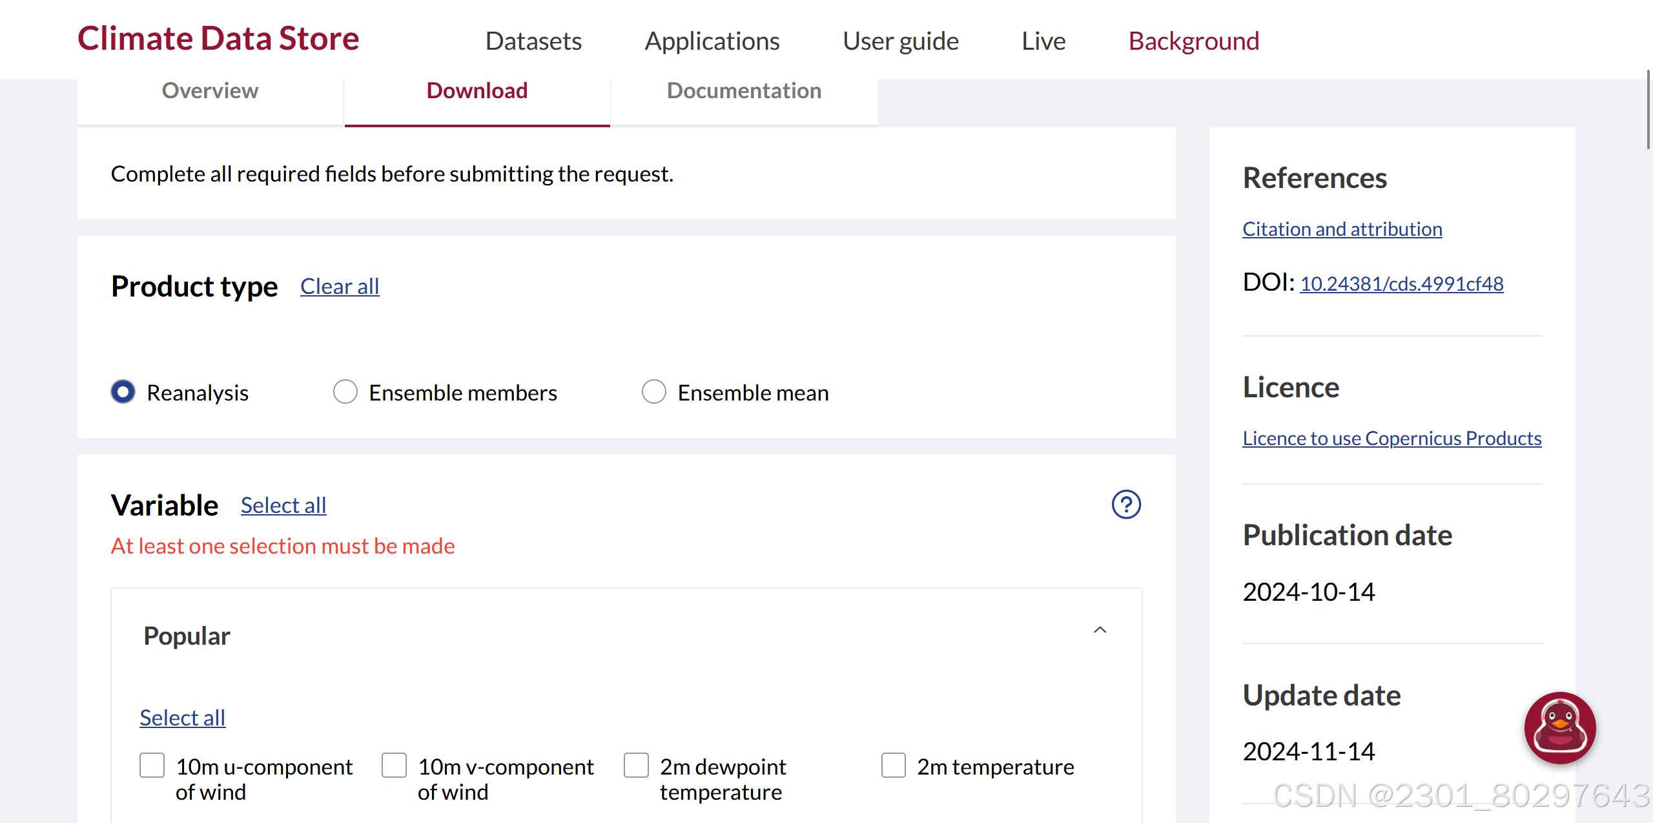The height and width of the screenshot is (823, 1653).
Task: Tick the 2m dewpoint temperature checkbox
Action: pos(636,766)
